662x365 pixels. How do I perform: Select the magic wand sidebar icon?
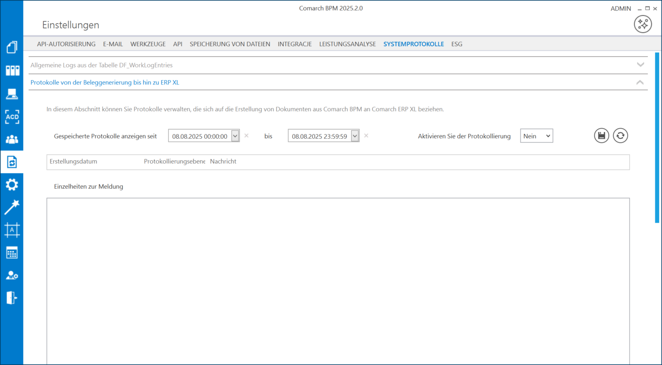[12, 207]
